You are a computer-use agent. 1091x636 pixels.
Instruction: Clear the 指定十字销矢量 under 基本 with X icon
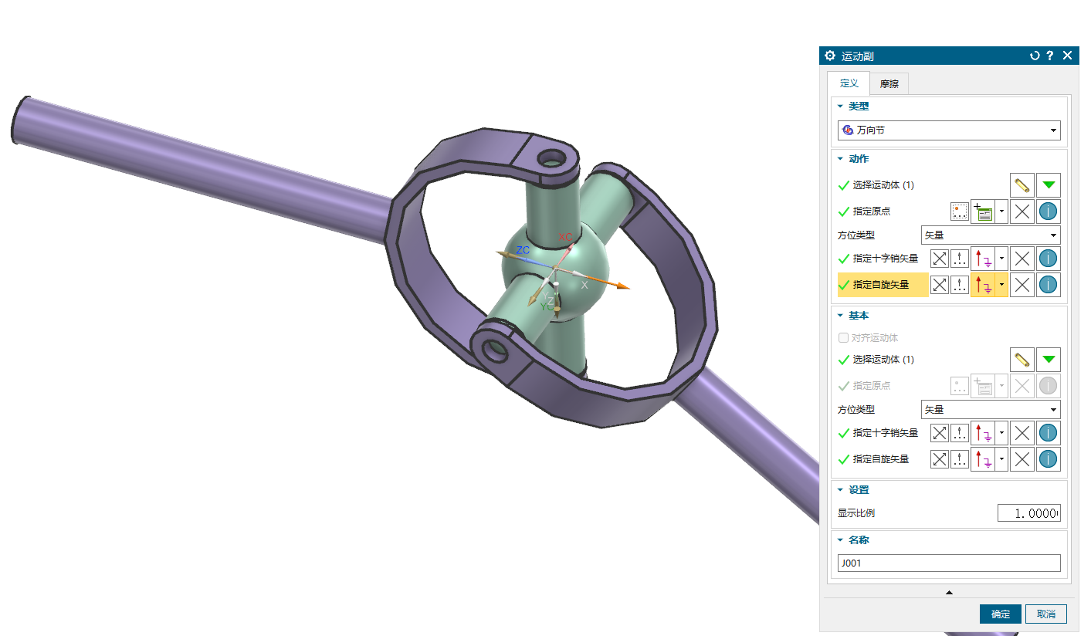tap(1022, 434)
